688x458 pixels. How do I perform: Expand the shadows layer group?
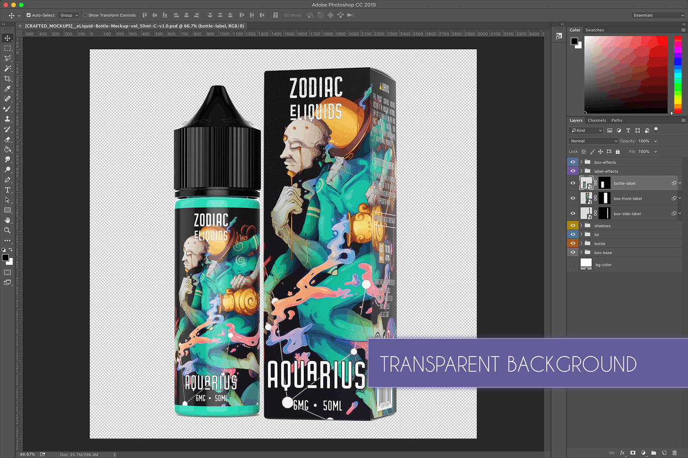click(x=581, y=225)
